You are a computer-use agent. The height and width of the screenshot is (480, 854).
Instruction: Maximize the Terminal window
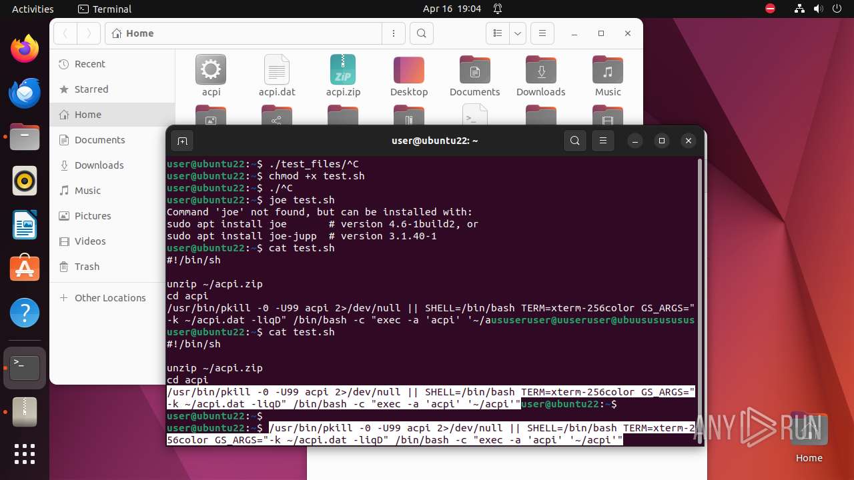(662, 141)
